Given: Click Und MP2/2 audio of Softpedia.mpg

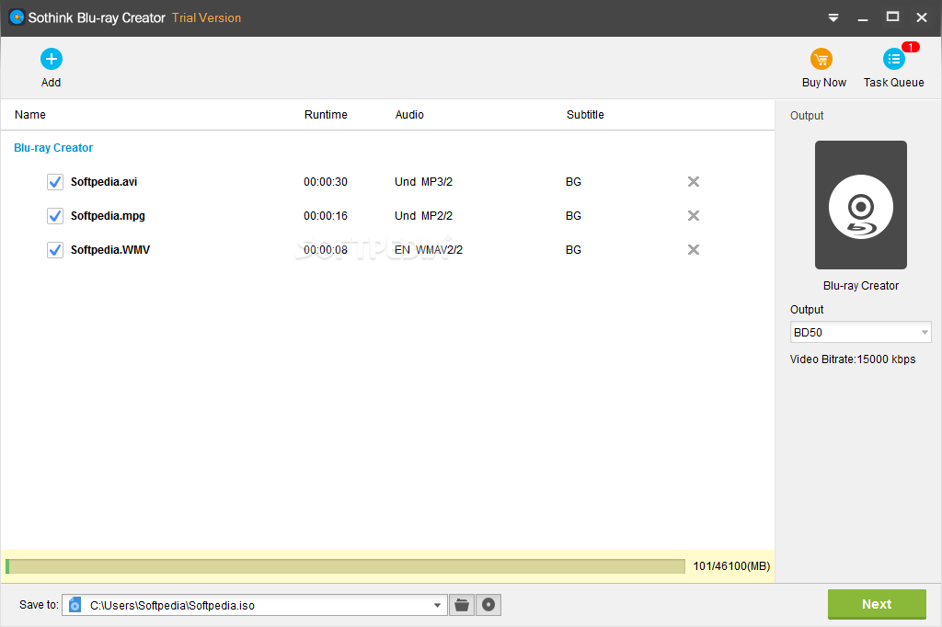Looking at the screenshot, I should click(x=423, y=216).
